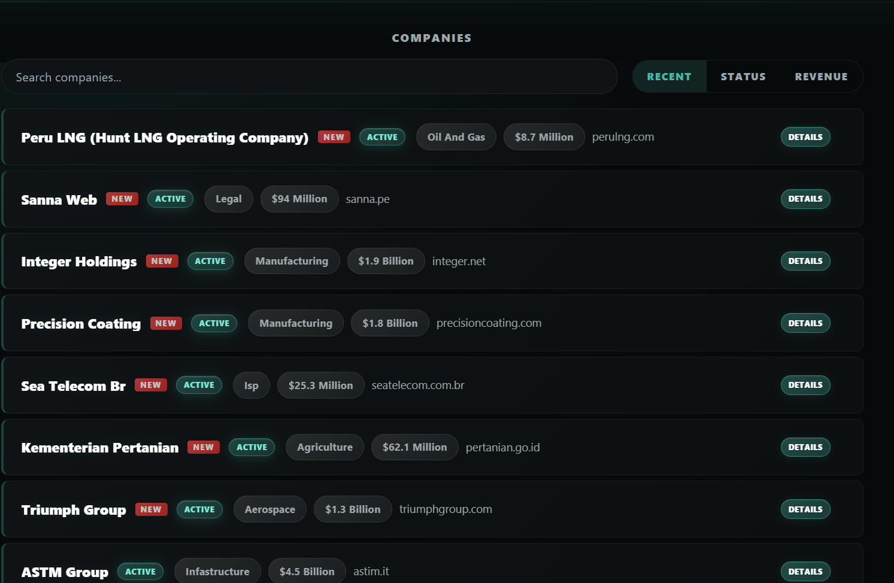Toggle ACTIVE badge for Sea Telecom Br
894x583 pixels.
tap(199, 385)
